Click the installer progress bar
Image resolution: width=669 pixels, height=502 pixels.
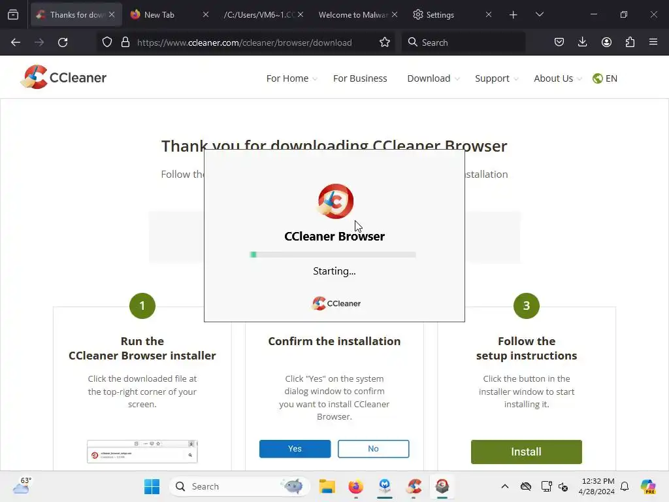(333, 254)
